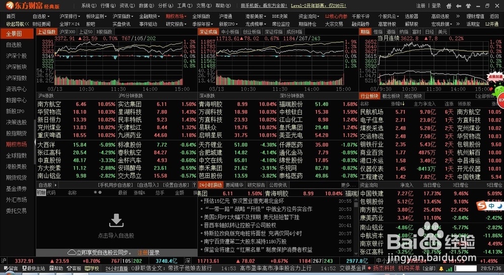Click the sort arrow icon on 涨幅% column

pos(403,104)
